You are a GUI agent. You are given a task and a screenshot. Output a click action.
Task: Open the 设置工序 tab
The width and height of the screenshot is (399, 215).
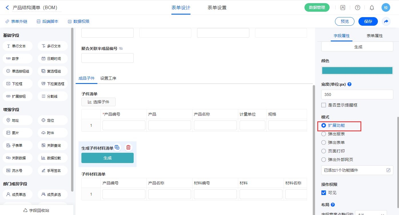(108, 78)
